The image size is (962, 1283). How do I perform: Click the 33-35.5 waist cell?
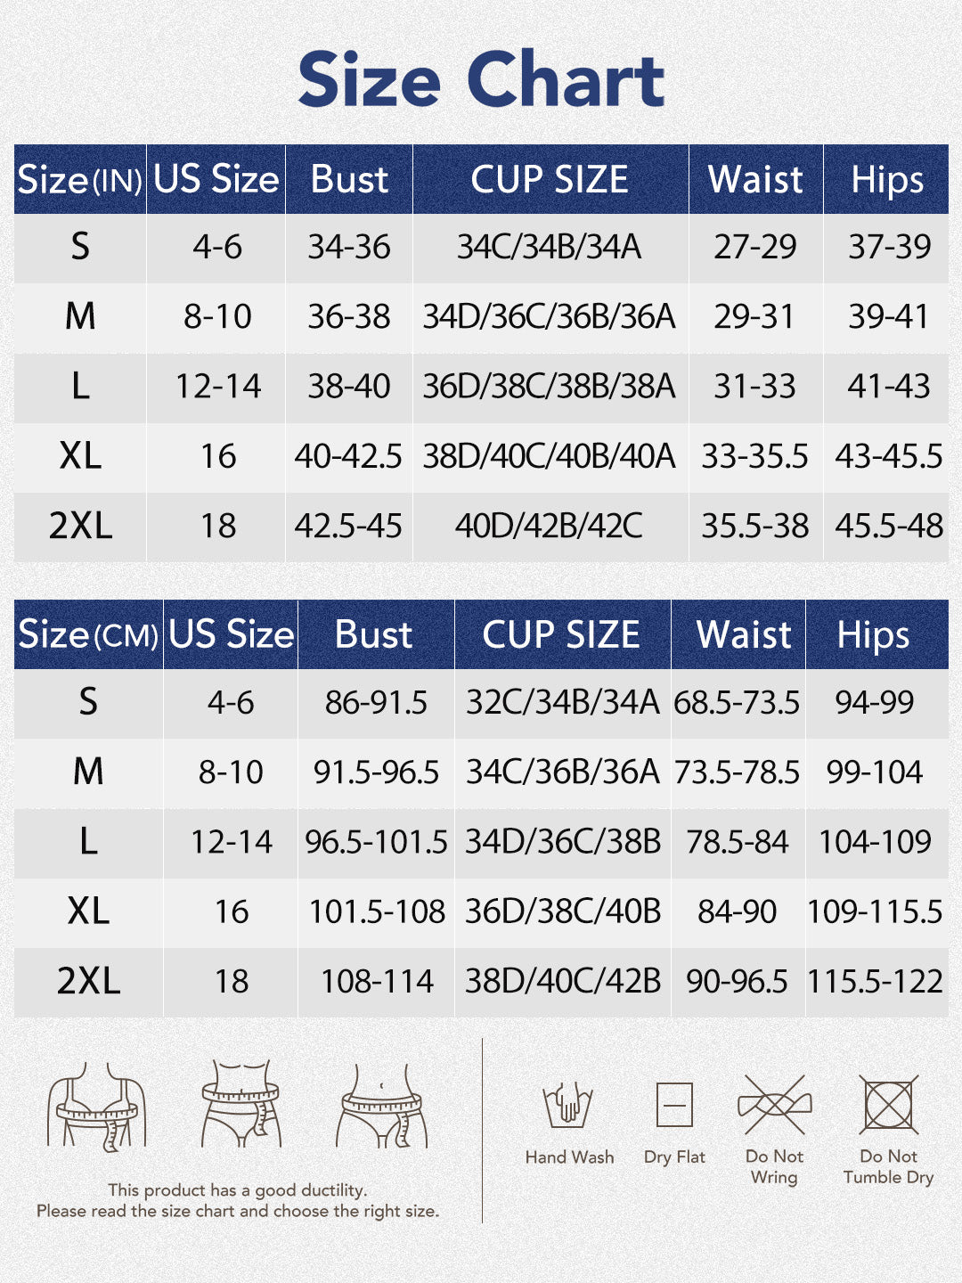[x=754, y=456]
